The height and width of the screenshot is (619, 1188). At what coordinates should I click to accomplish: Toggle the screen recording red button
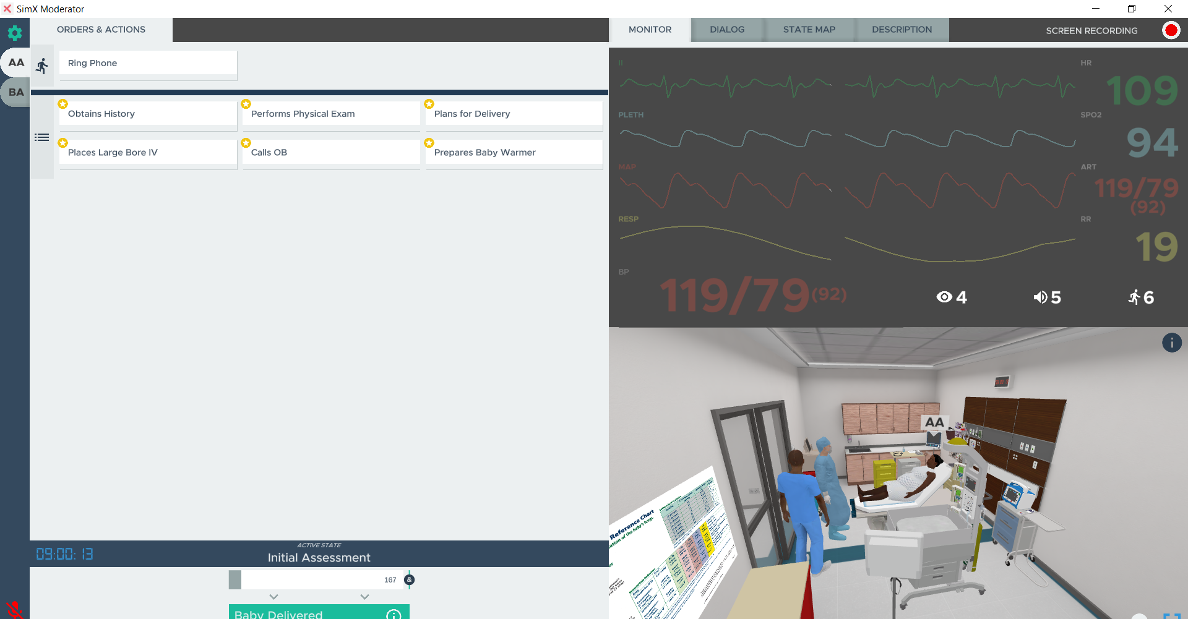(x=1171, y=30)
